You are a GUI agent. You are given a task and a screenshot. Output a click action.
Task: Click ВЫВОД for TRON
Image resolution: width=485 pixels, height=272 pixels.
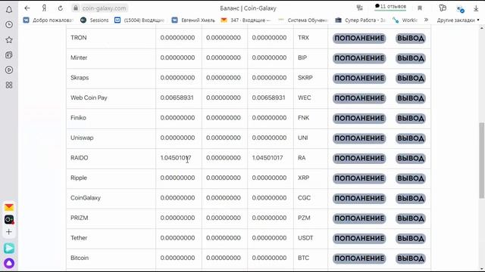click(x=411, y=39)
